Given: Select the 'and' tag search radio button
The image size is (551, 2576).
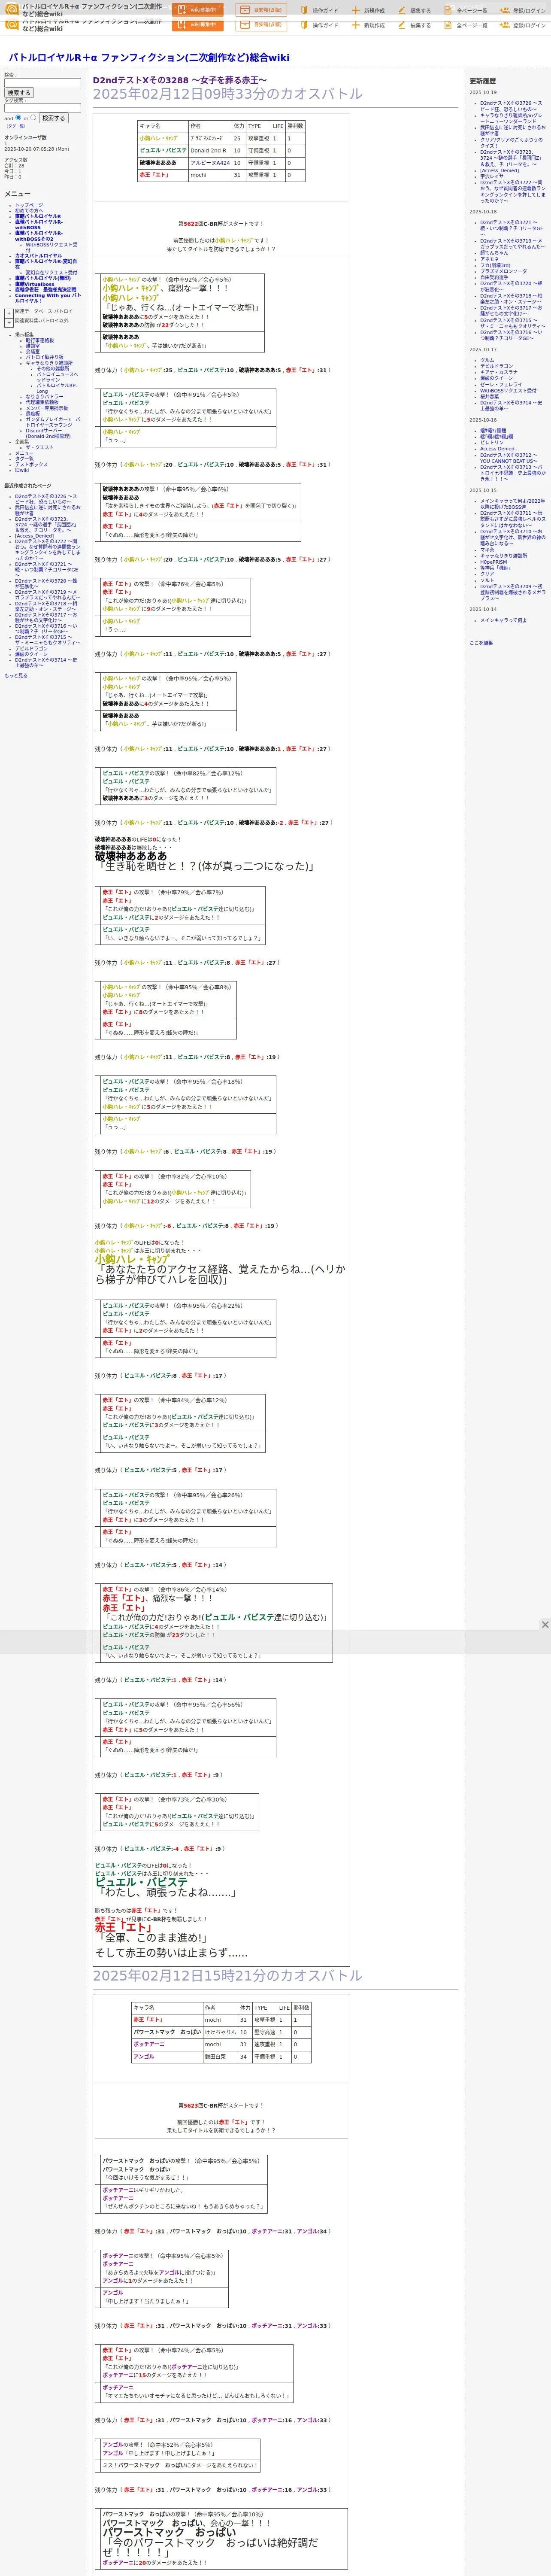Looking at the screenshot, I should [x=18, y=117].
